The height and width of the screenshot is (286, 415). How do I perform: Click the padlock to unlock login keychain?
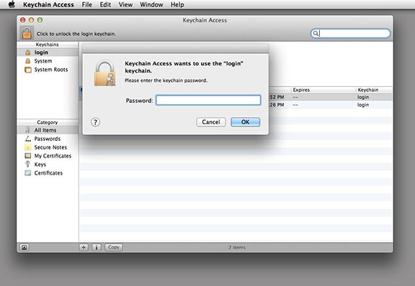27,33
